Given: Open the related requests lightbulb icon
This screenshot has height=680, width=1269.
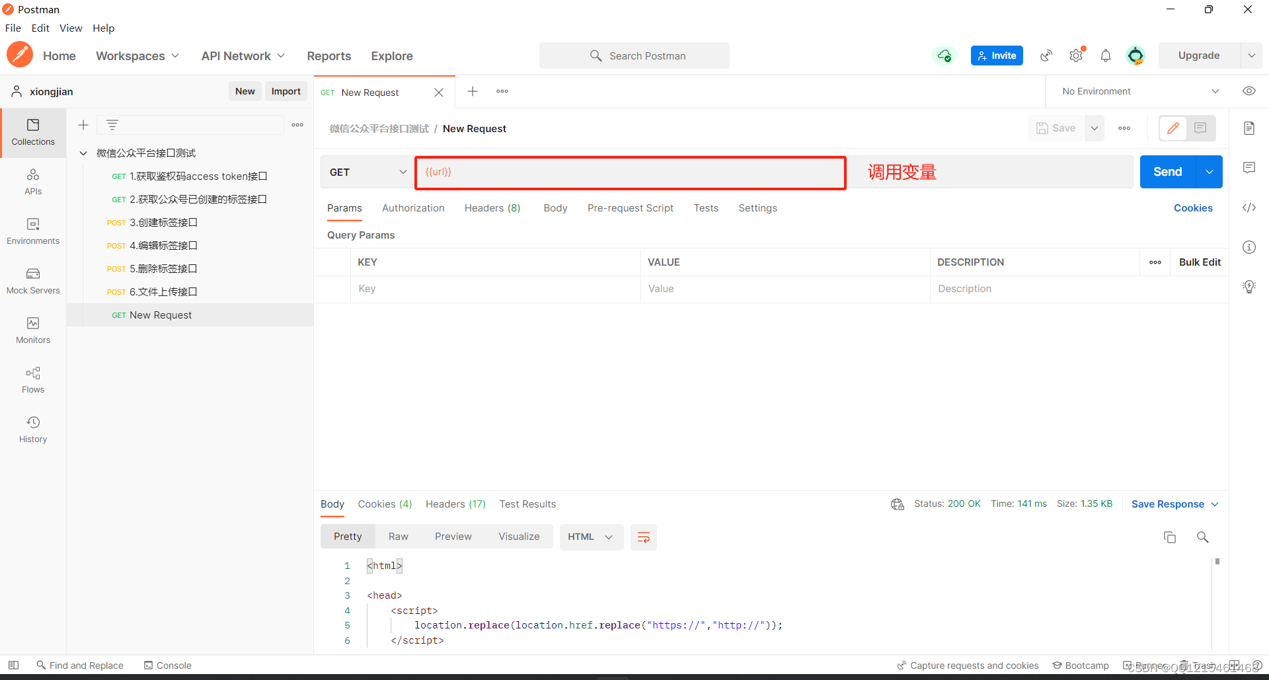Looking at the screenshot, I should 1249,287.
